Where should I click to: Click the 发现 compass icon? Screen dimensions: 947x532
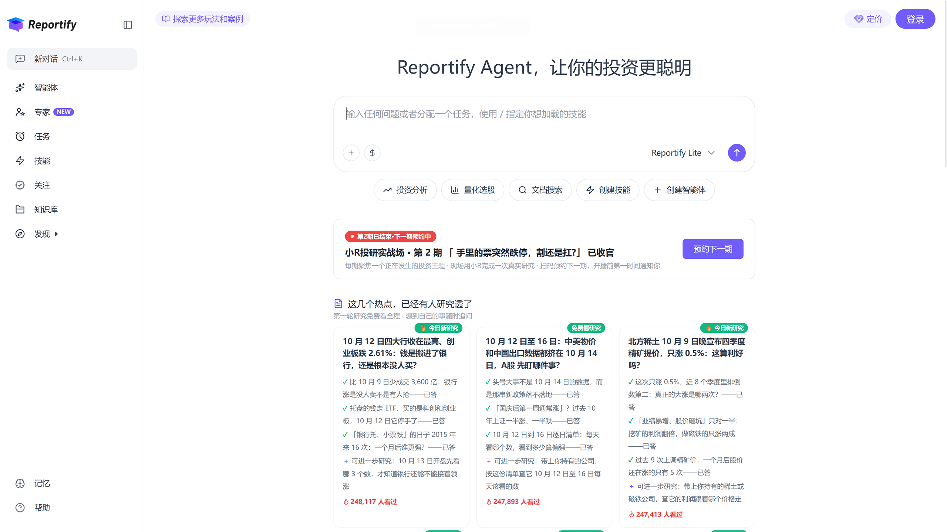20,234
